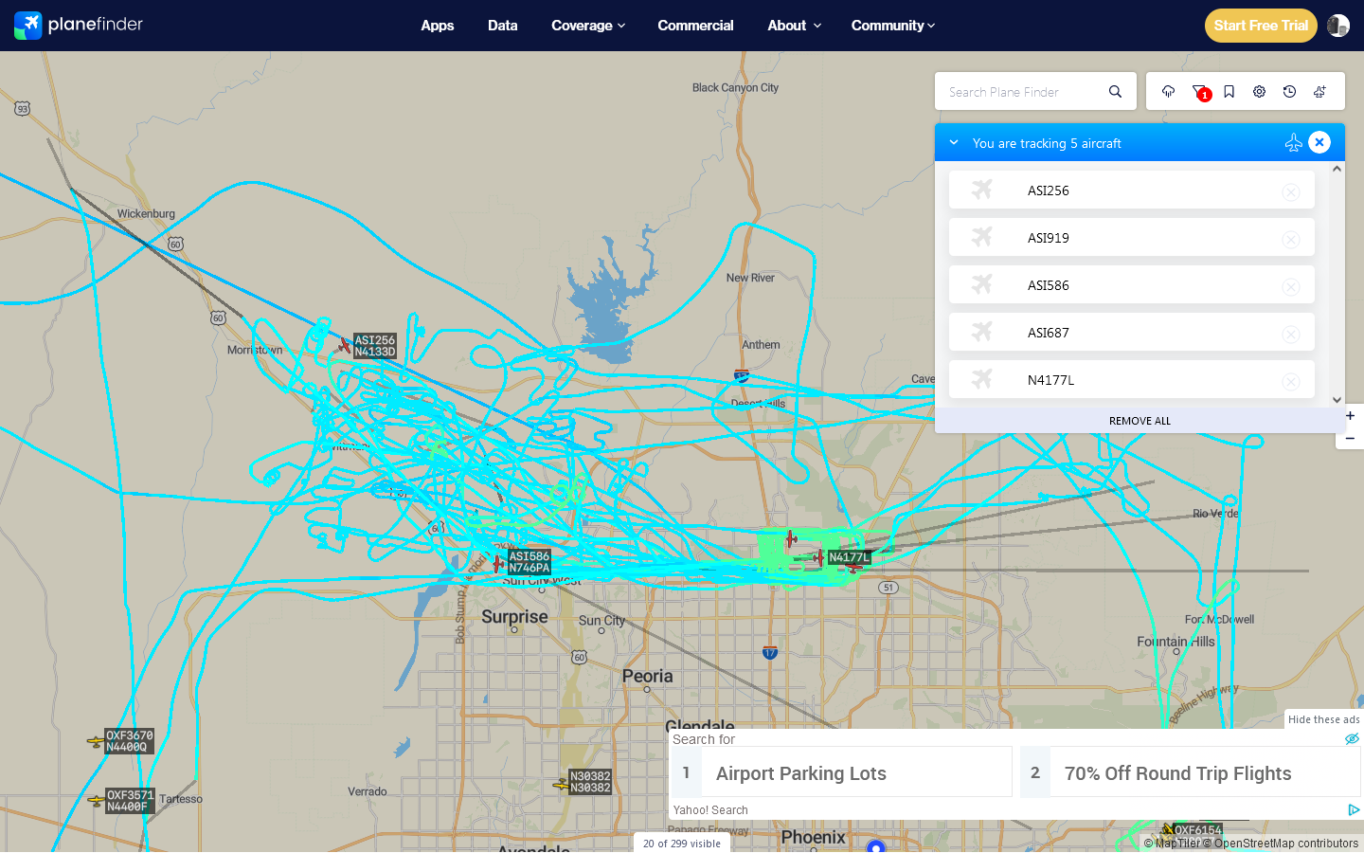Click the red plane beside ASI586 label
The width and height of the screenshot is (1364, 853).
[x=497, y=564]
